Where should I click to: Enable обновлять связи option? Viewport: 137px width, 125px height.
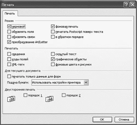tap(9, 37)
